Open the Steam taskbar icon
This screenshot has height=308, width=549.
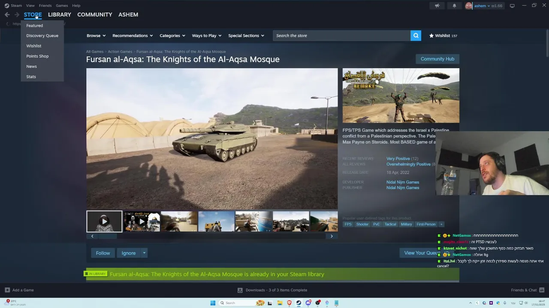point(299,303)
